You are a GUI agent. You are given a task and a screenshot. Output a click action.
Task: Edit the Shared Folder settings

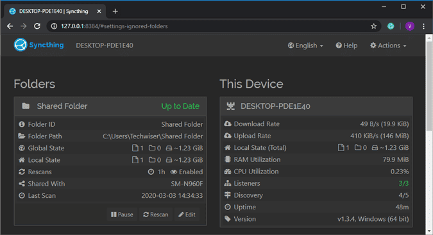click(187, 215)
